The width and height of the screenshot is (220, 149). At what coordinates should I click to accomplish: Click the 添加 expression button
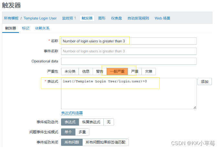tap(204, 82)
